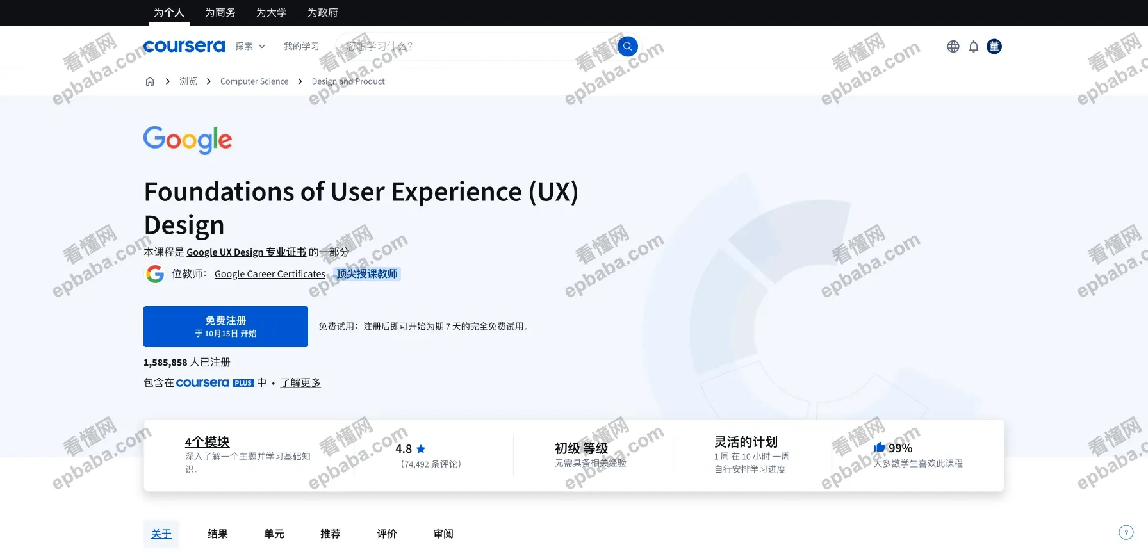The image size is (1148, 554).
Task: Switch to the 单元 section tab
Action: 274,534
